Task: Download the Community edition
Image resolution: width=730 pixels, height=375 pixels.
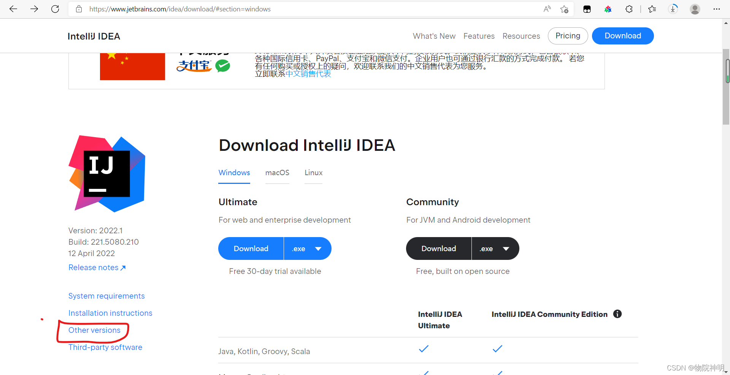Action: (439, 248)
